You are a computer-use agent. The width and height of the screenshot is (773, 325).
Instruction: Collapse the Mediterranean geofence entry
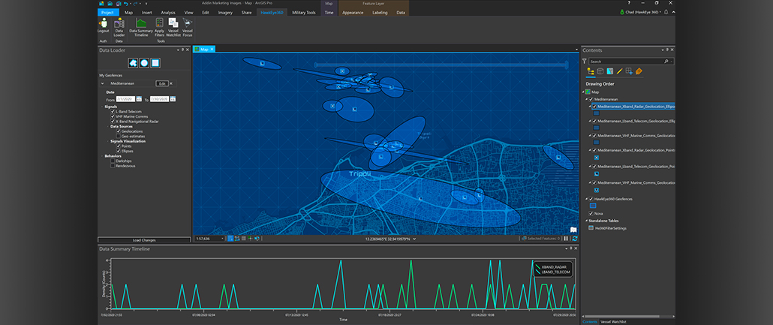(x=102, y=83)
